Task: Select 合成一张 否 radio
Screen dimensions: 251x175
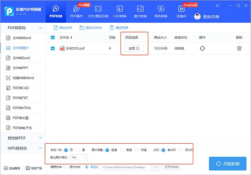Action: point(66,150)
